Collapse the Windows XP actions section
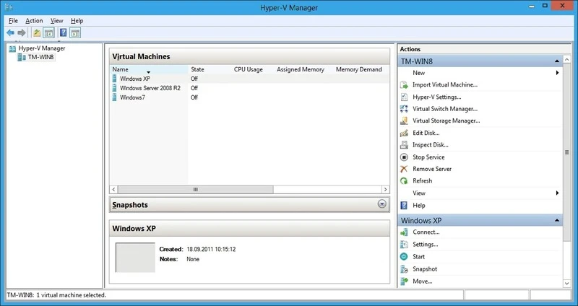Screen dimensions: 578x306 point(557,220)
